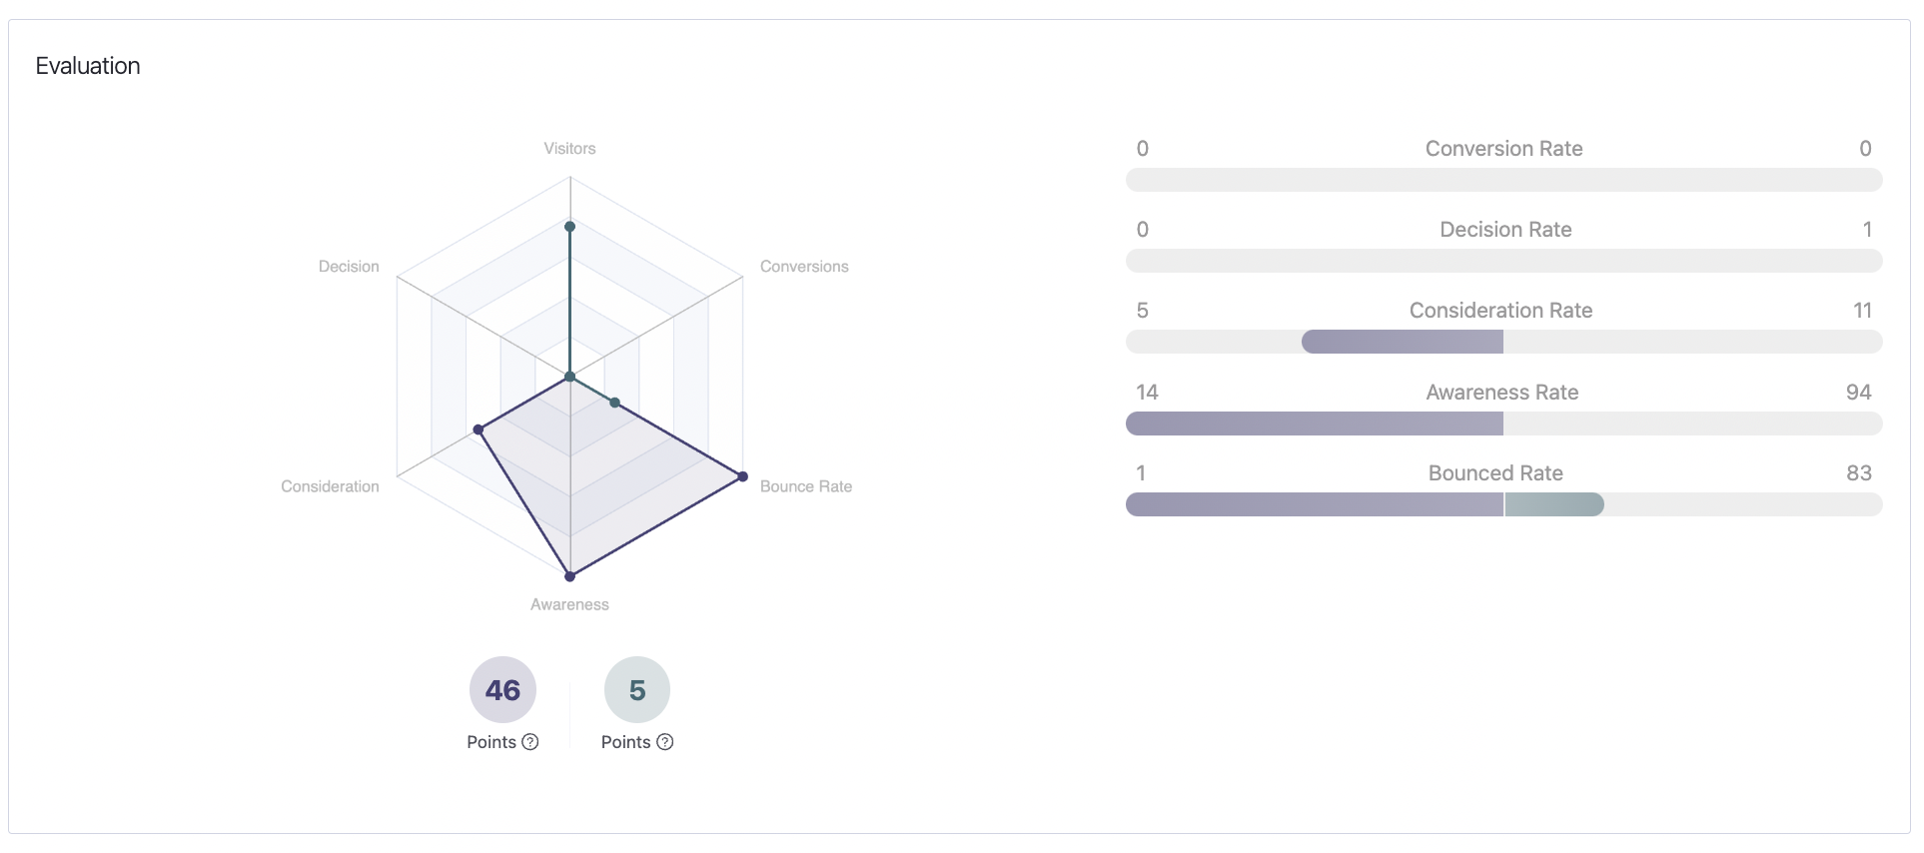
Task: Click the Decision axis label
Action: tap(349, 267)
